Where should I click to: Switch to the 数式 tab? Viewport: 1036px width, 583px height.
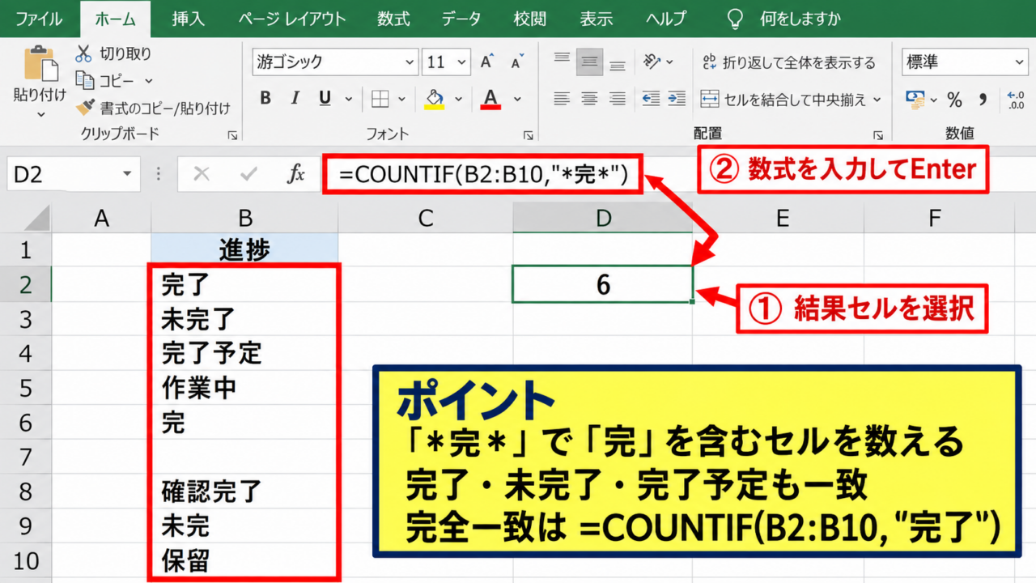[393, 19]
